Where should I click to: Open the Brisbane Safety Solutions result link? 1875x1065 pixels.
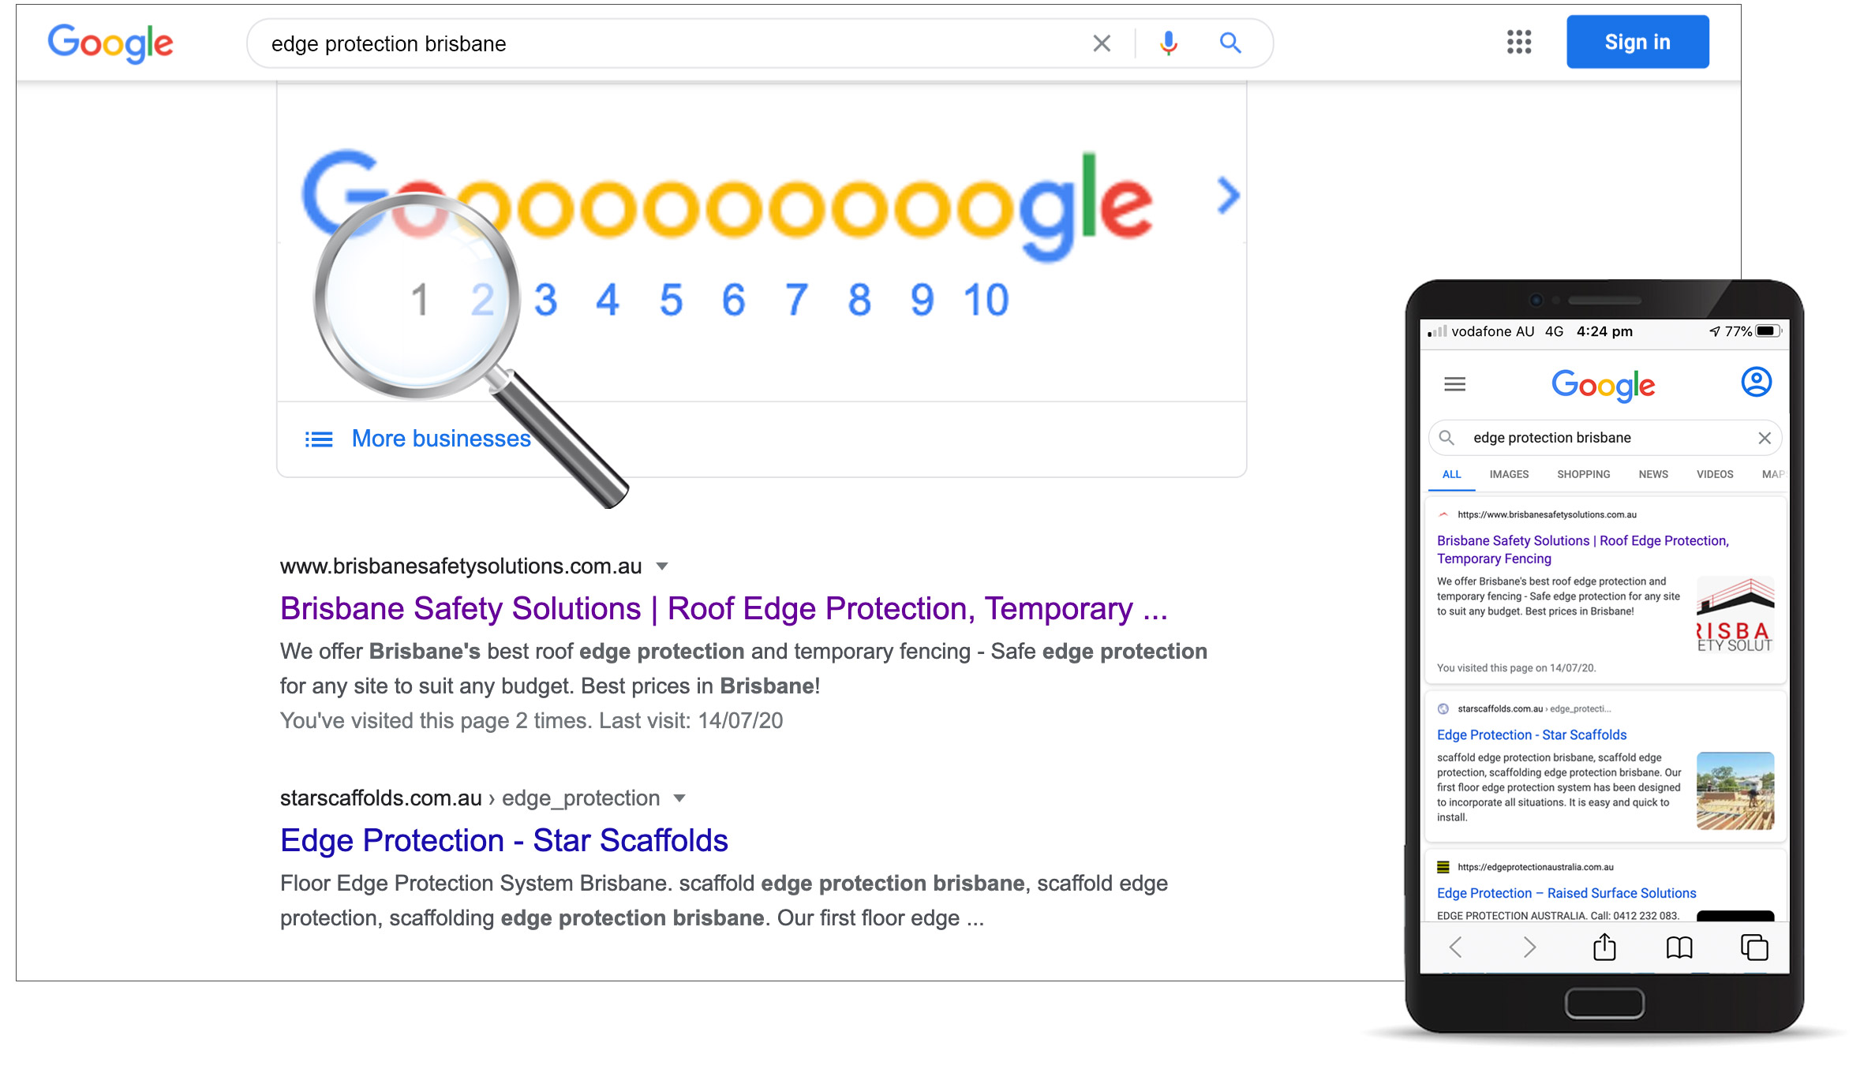[x=724, y=609]
